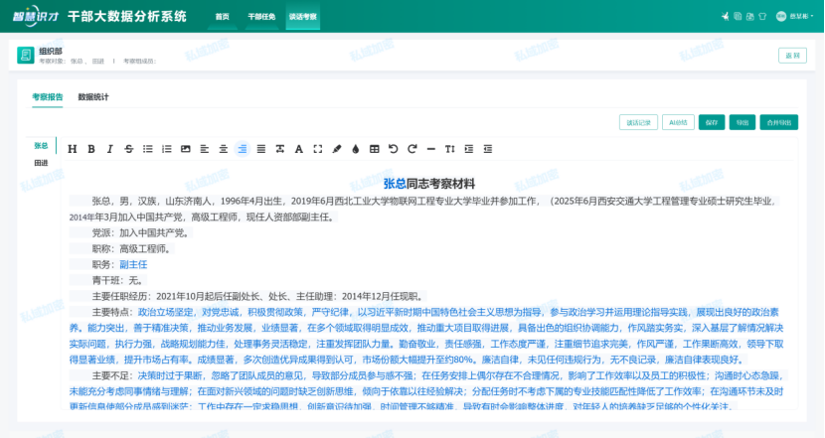Toggle bold formatting in the editor toolbar
825x438 pixels.
90,149
